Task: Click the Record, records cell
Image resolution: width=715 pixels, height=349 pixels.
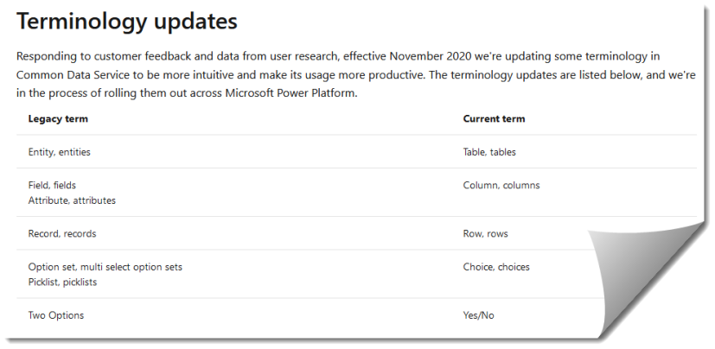Action: coord(62,234)
